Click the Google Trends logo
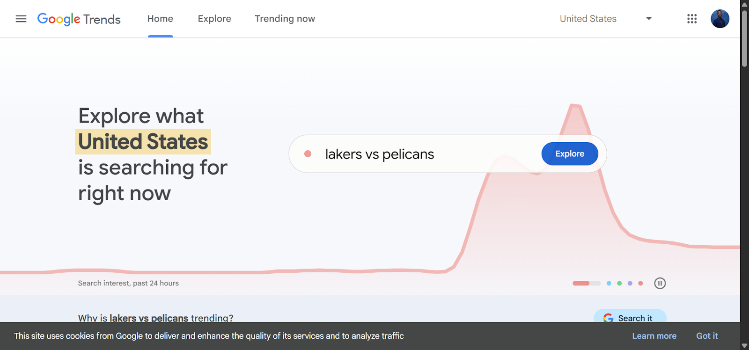749x350 pixels. pyautogui.click(x=79, y=19)
